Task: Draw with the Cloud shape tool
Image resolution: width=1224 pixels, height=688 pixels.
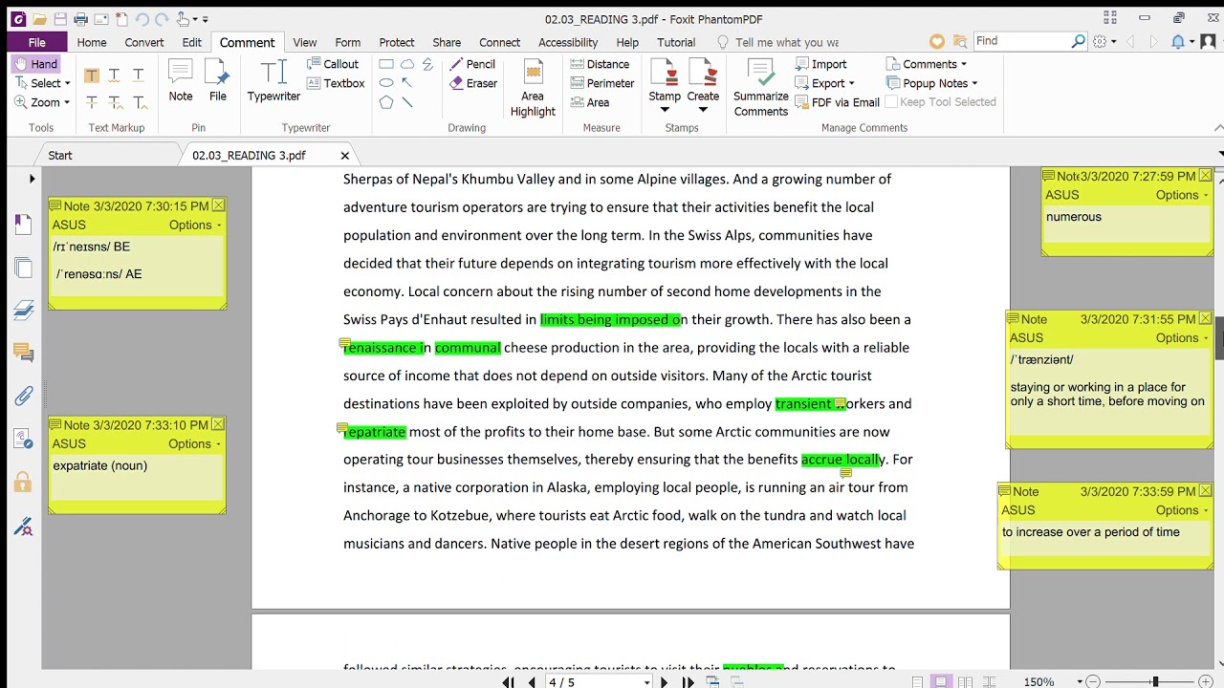Action: pos(407,65)
